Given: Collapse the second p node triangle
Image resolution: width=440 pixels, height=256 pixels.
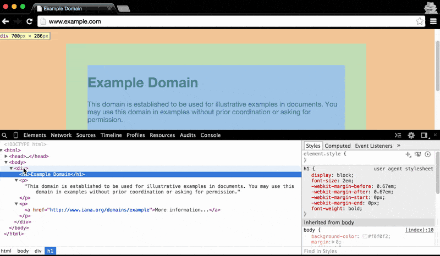Looking at the screenshot, I should tap(16, 204).
